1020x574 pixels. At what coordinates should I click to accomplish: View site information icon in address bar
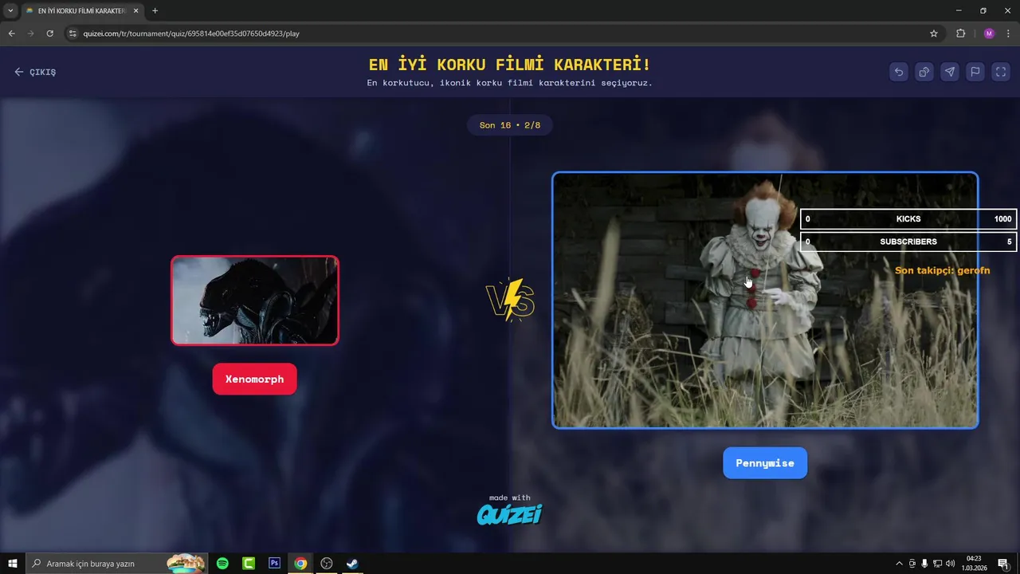click(73, 33)
